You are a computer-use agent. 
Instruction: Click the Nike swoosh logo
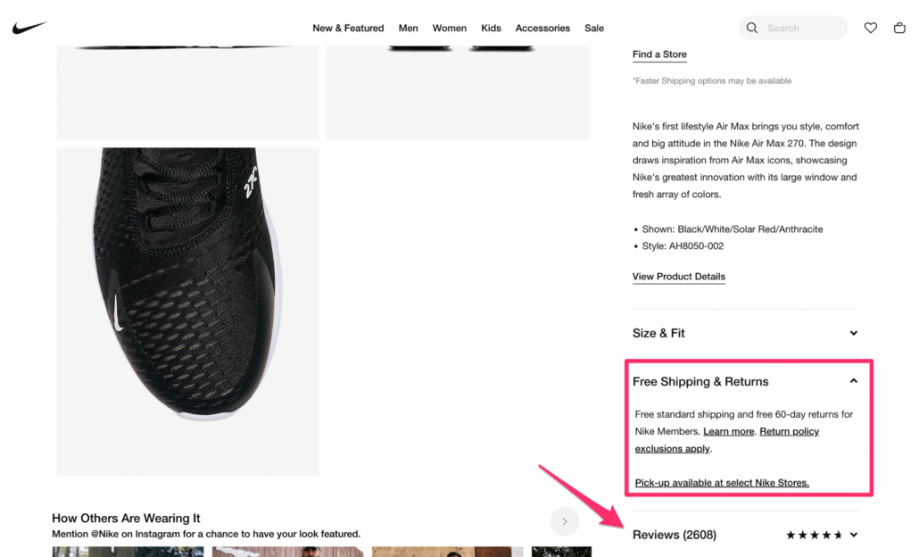29,27
